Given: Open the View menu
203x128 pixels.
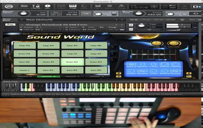Looking at the screenshot, I should pos(185,7).
